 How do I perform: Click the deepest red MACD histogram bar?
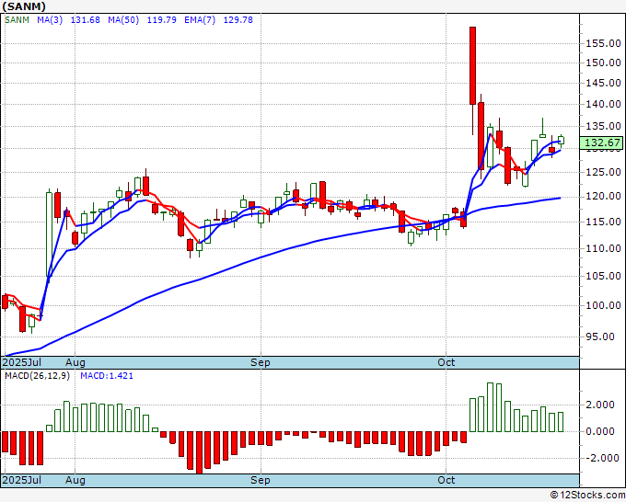[x=199, y=452]
